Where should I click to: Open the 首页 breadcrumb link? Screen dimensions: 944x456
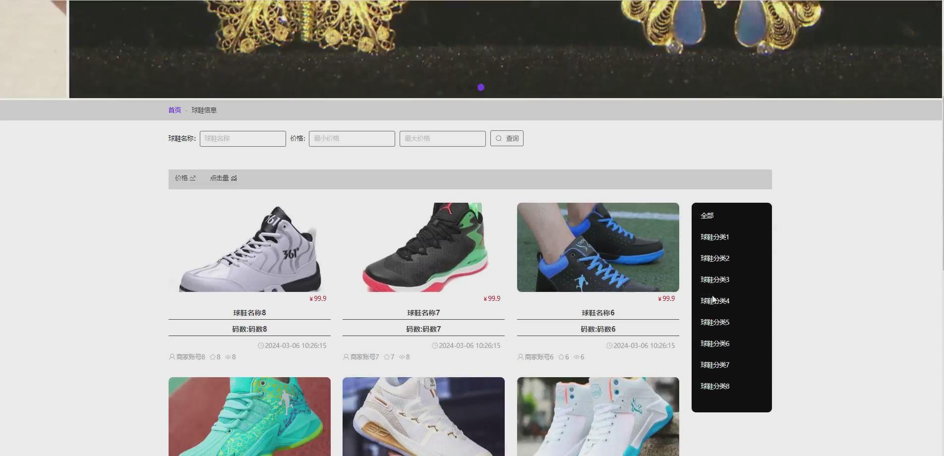pyautogui.click(x=174, y=110)
